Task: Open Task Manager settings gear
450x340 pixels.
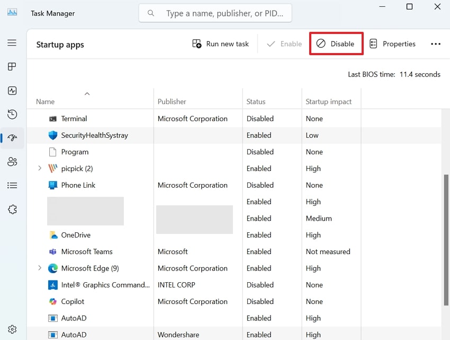Action: point(12,329)
